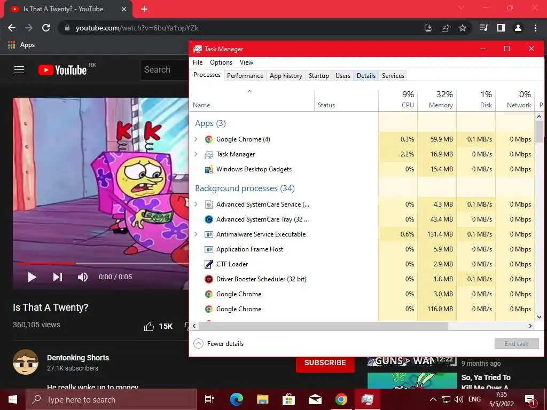
Task: Open Chrome media control icon
Action: click(x=484, y=28)
